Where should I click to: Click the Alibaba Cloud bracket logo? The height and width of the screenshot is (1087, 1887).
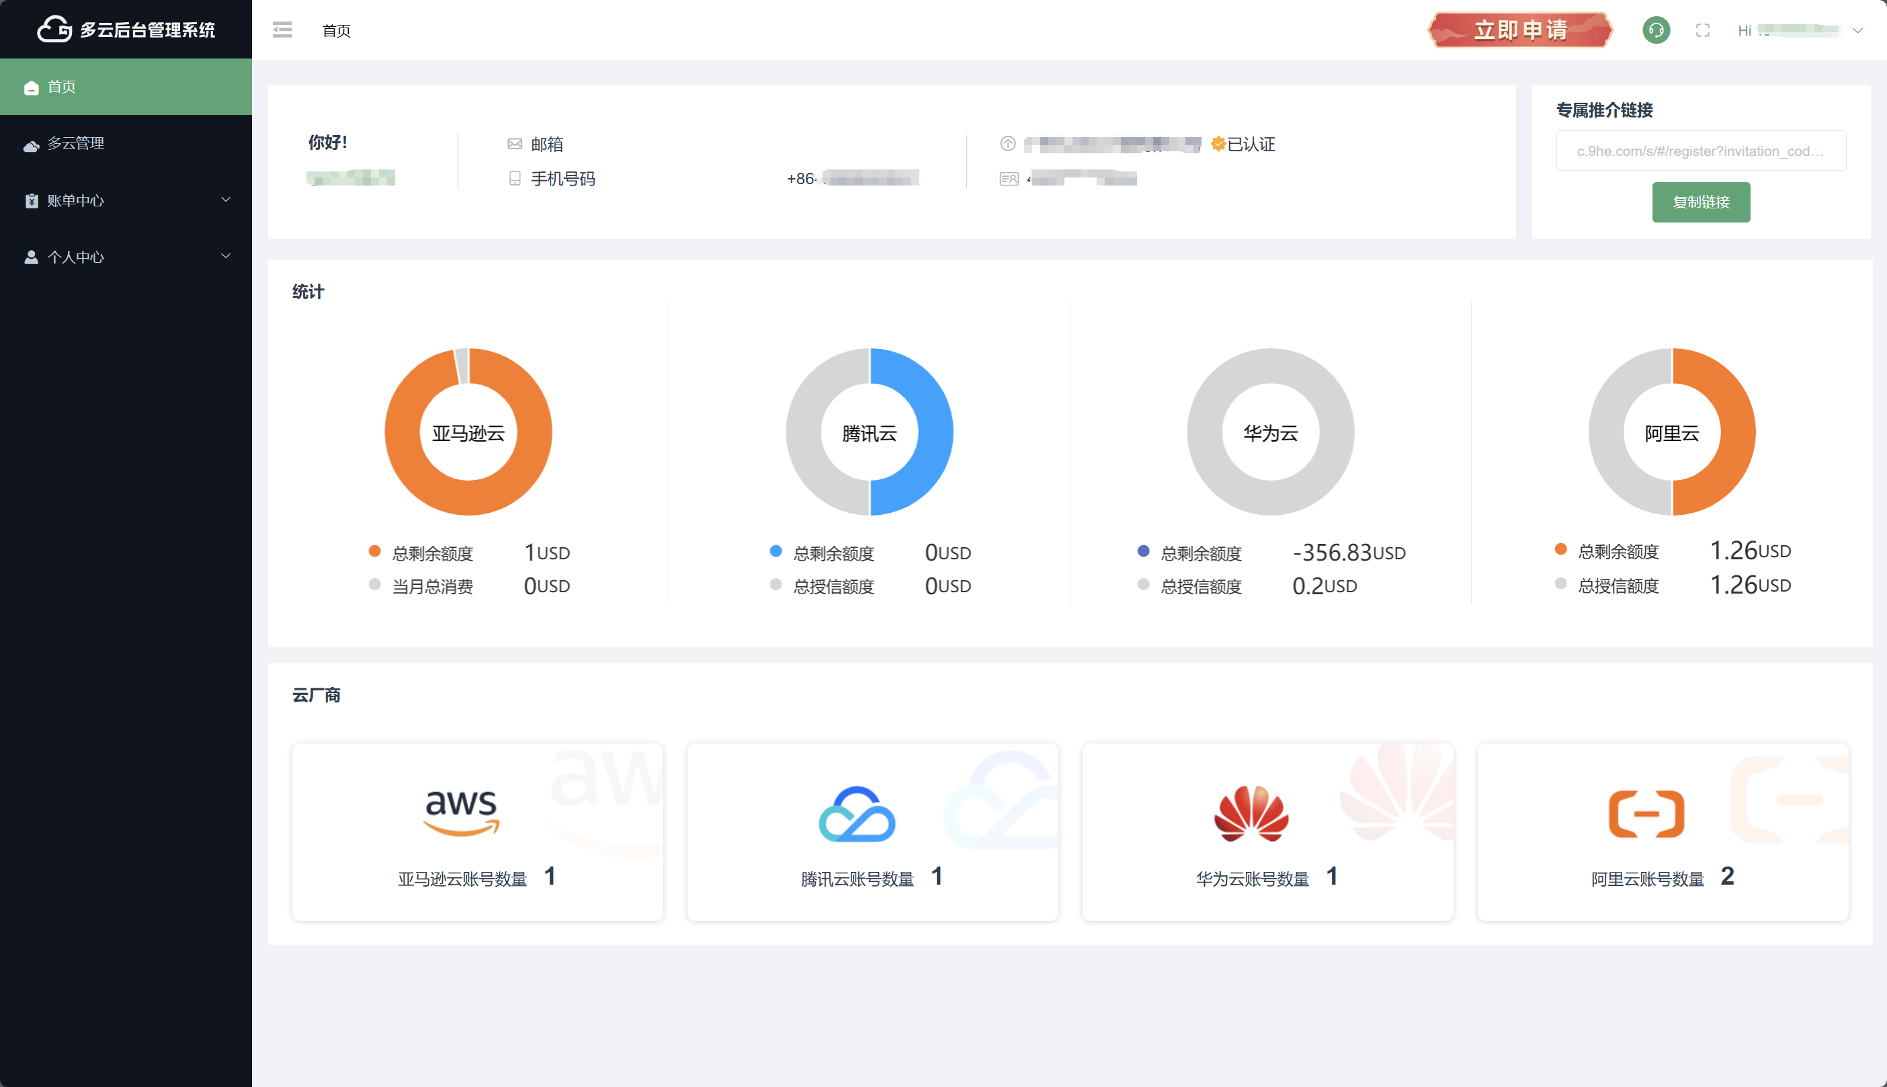click(1646, 814)
